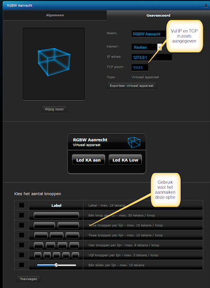Select the two-button layout preview
The height and width of the screenshot is (288, 210).
coord(56,225)
